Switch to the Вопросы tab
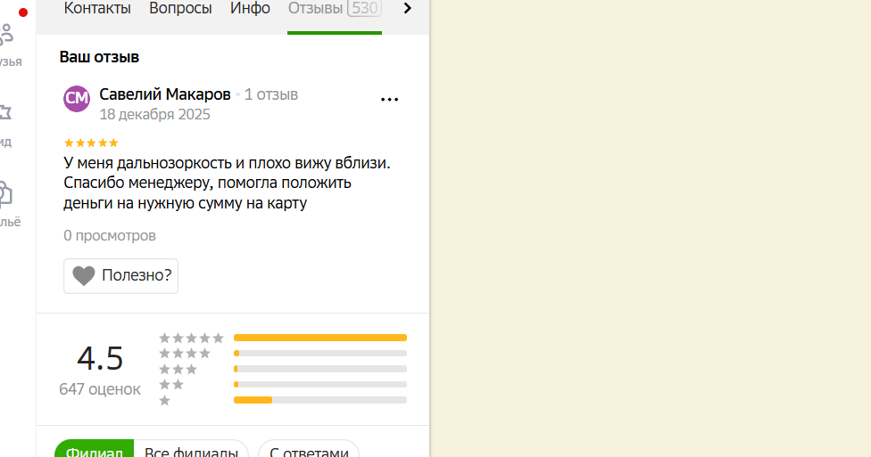 pos(180,8)
